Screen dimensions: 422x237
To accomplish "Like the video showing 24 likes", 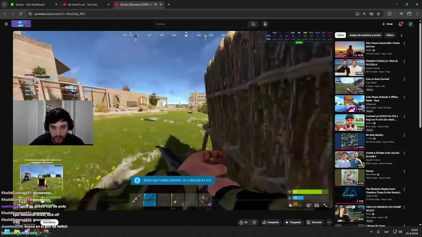I will pyautogui.click(x=243, y=223).
